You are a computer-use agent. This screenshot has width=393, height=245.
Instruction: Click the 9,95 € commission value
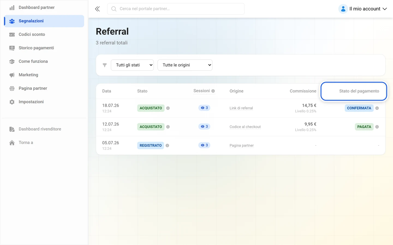click(x=310, y=124)
